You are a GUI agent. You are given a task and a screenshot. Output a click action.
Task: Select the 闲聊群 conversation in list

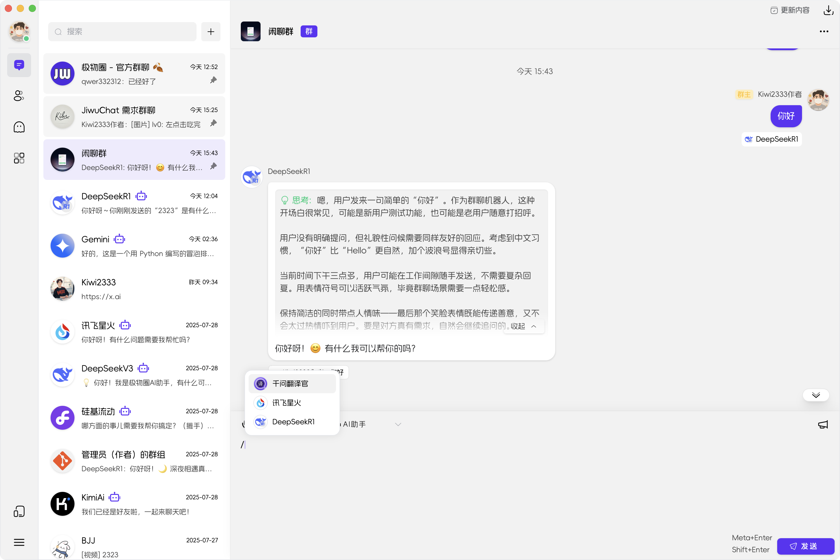134,160
